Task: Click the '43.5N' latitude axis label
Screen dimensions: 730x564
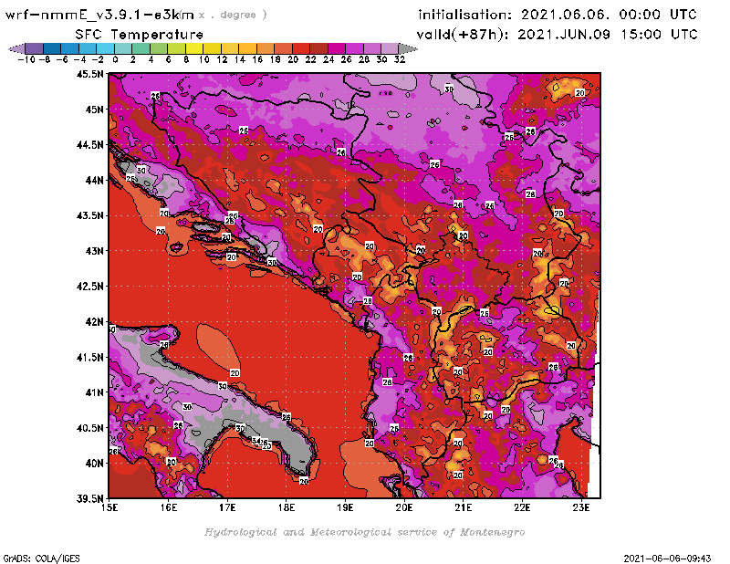Action: click(89, 215)
